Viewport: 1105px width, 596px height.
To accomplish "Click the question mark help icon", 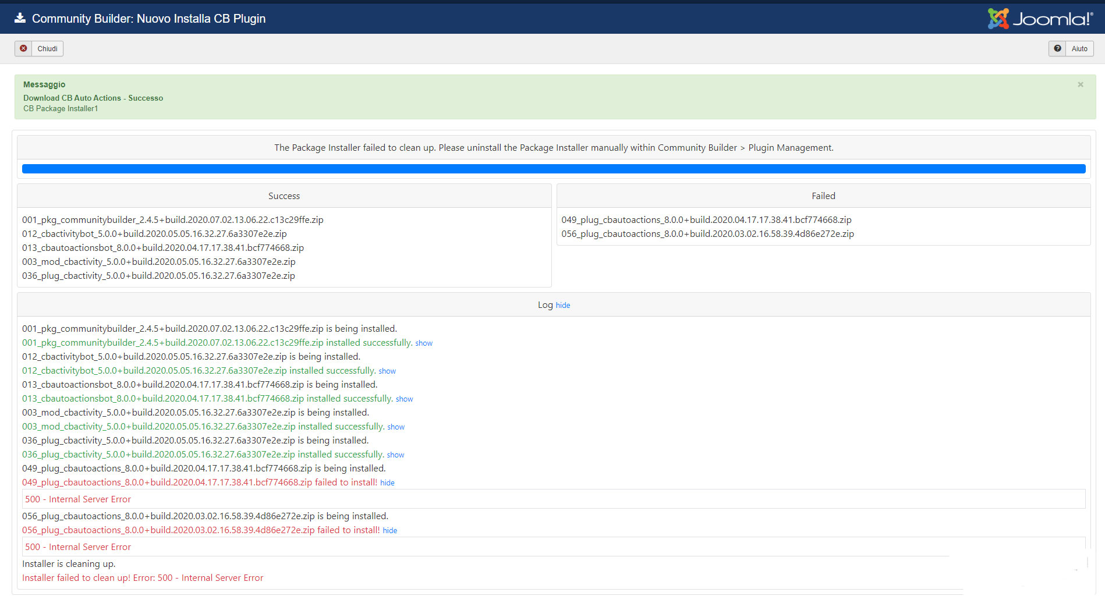I will [1057, 49].
